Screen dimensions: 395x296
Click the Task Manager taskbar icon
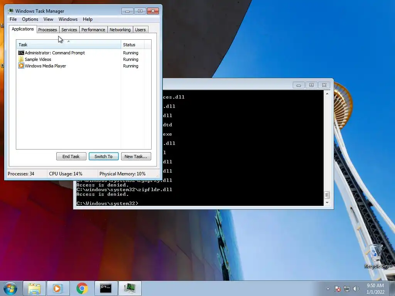point(130,288)
